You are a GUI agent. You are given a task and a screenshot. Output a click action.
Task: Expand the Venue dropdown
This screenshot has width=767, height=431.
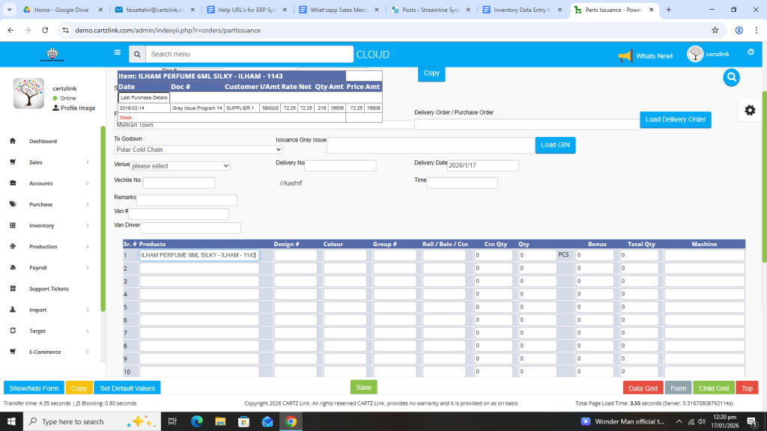pyautogui.click(x=180, y=165)
